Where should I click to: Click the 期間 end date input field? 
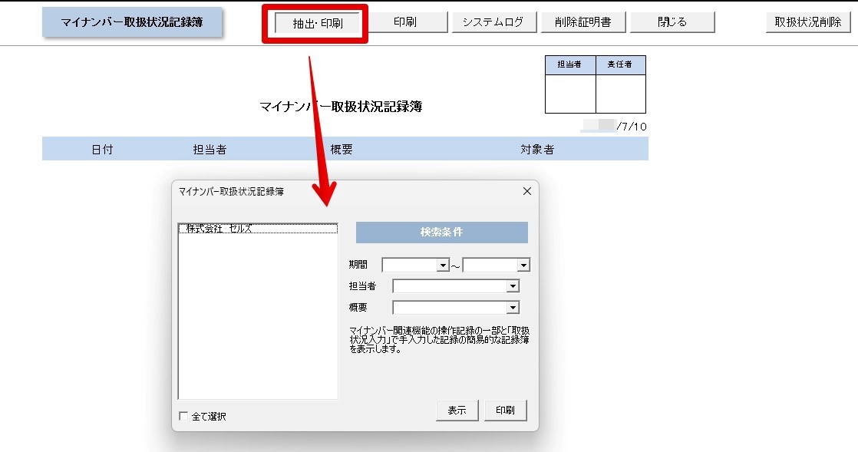[x=490, y=266]
